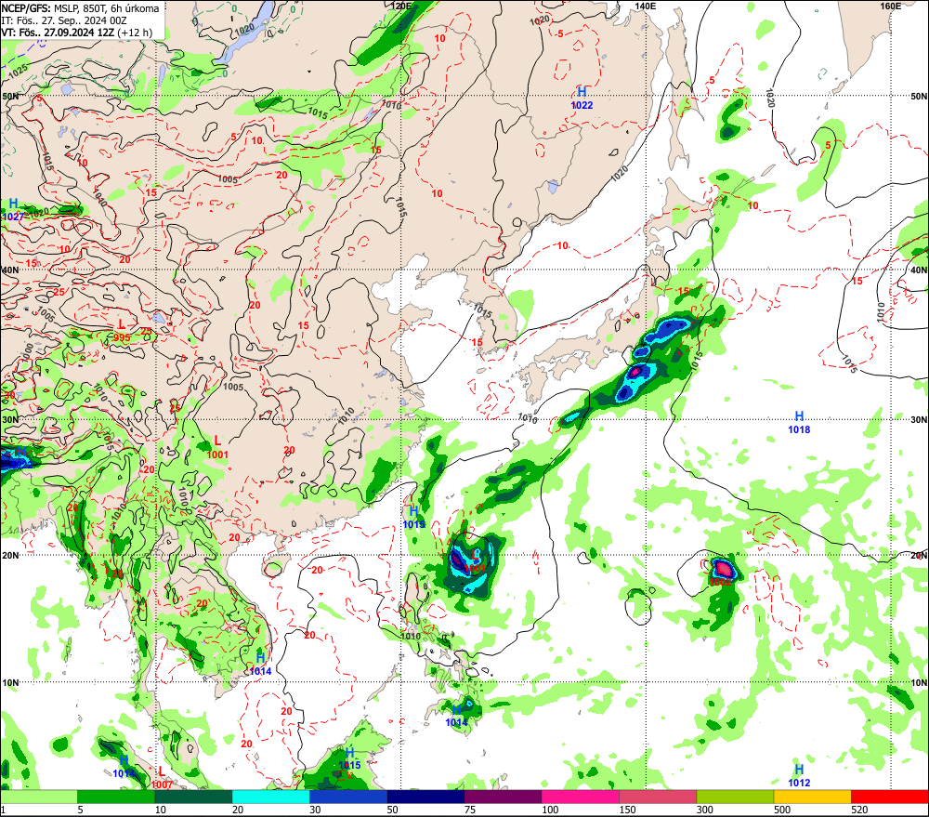
Task: Click the 140E longitude label
Action: click(646, 6)
